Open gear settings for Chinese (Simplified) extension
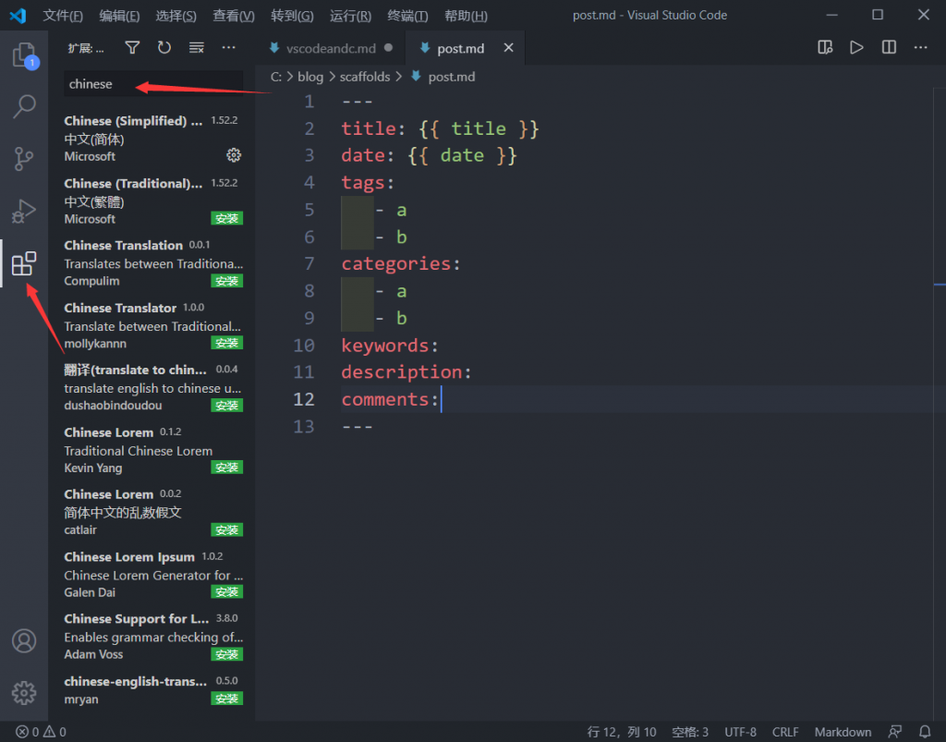Screen dimensions: 946x742 point(234,155)
